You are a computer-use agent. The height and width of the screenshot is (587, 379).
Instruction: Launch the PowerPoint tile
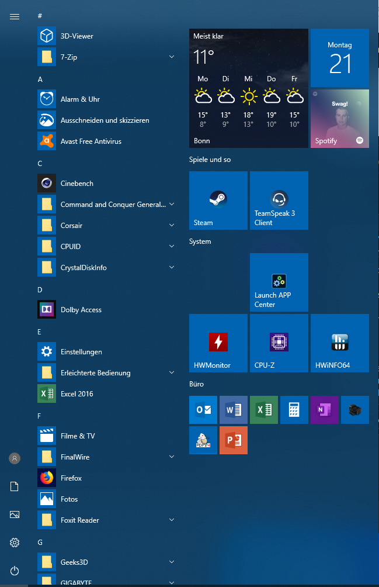click(x=234, y=440)
